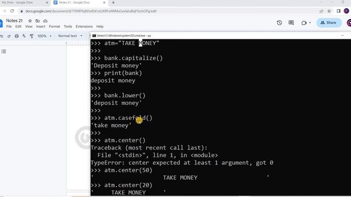Open the 100% zoom dropdown
This screenshot has height=197, width=351.
(44, 36)
